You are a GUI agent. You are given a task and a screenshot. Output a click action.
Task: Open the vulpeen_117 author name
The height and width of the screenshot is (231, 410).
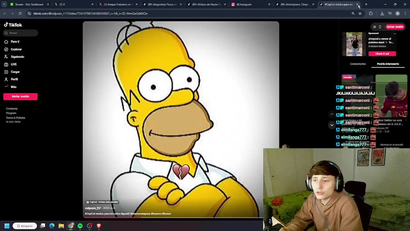pyautogui.click(x=93, y=208)
